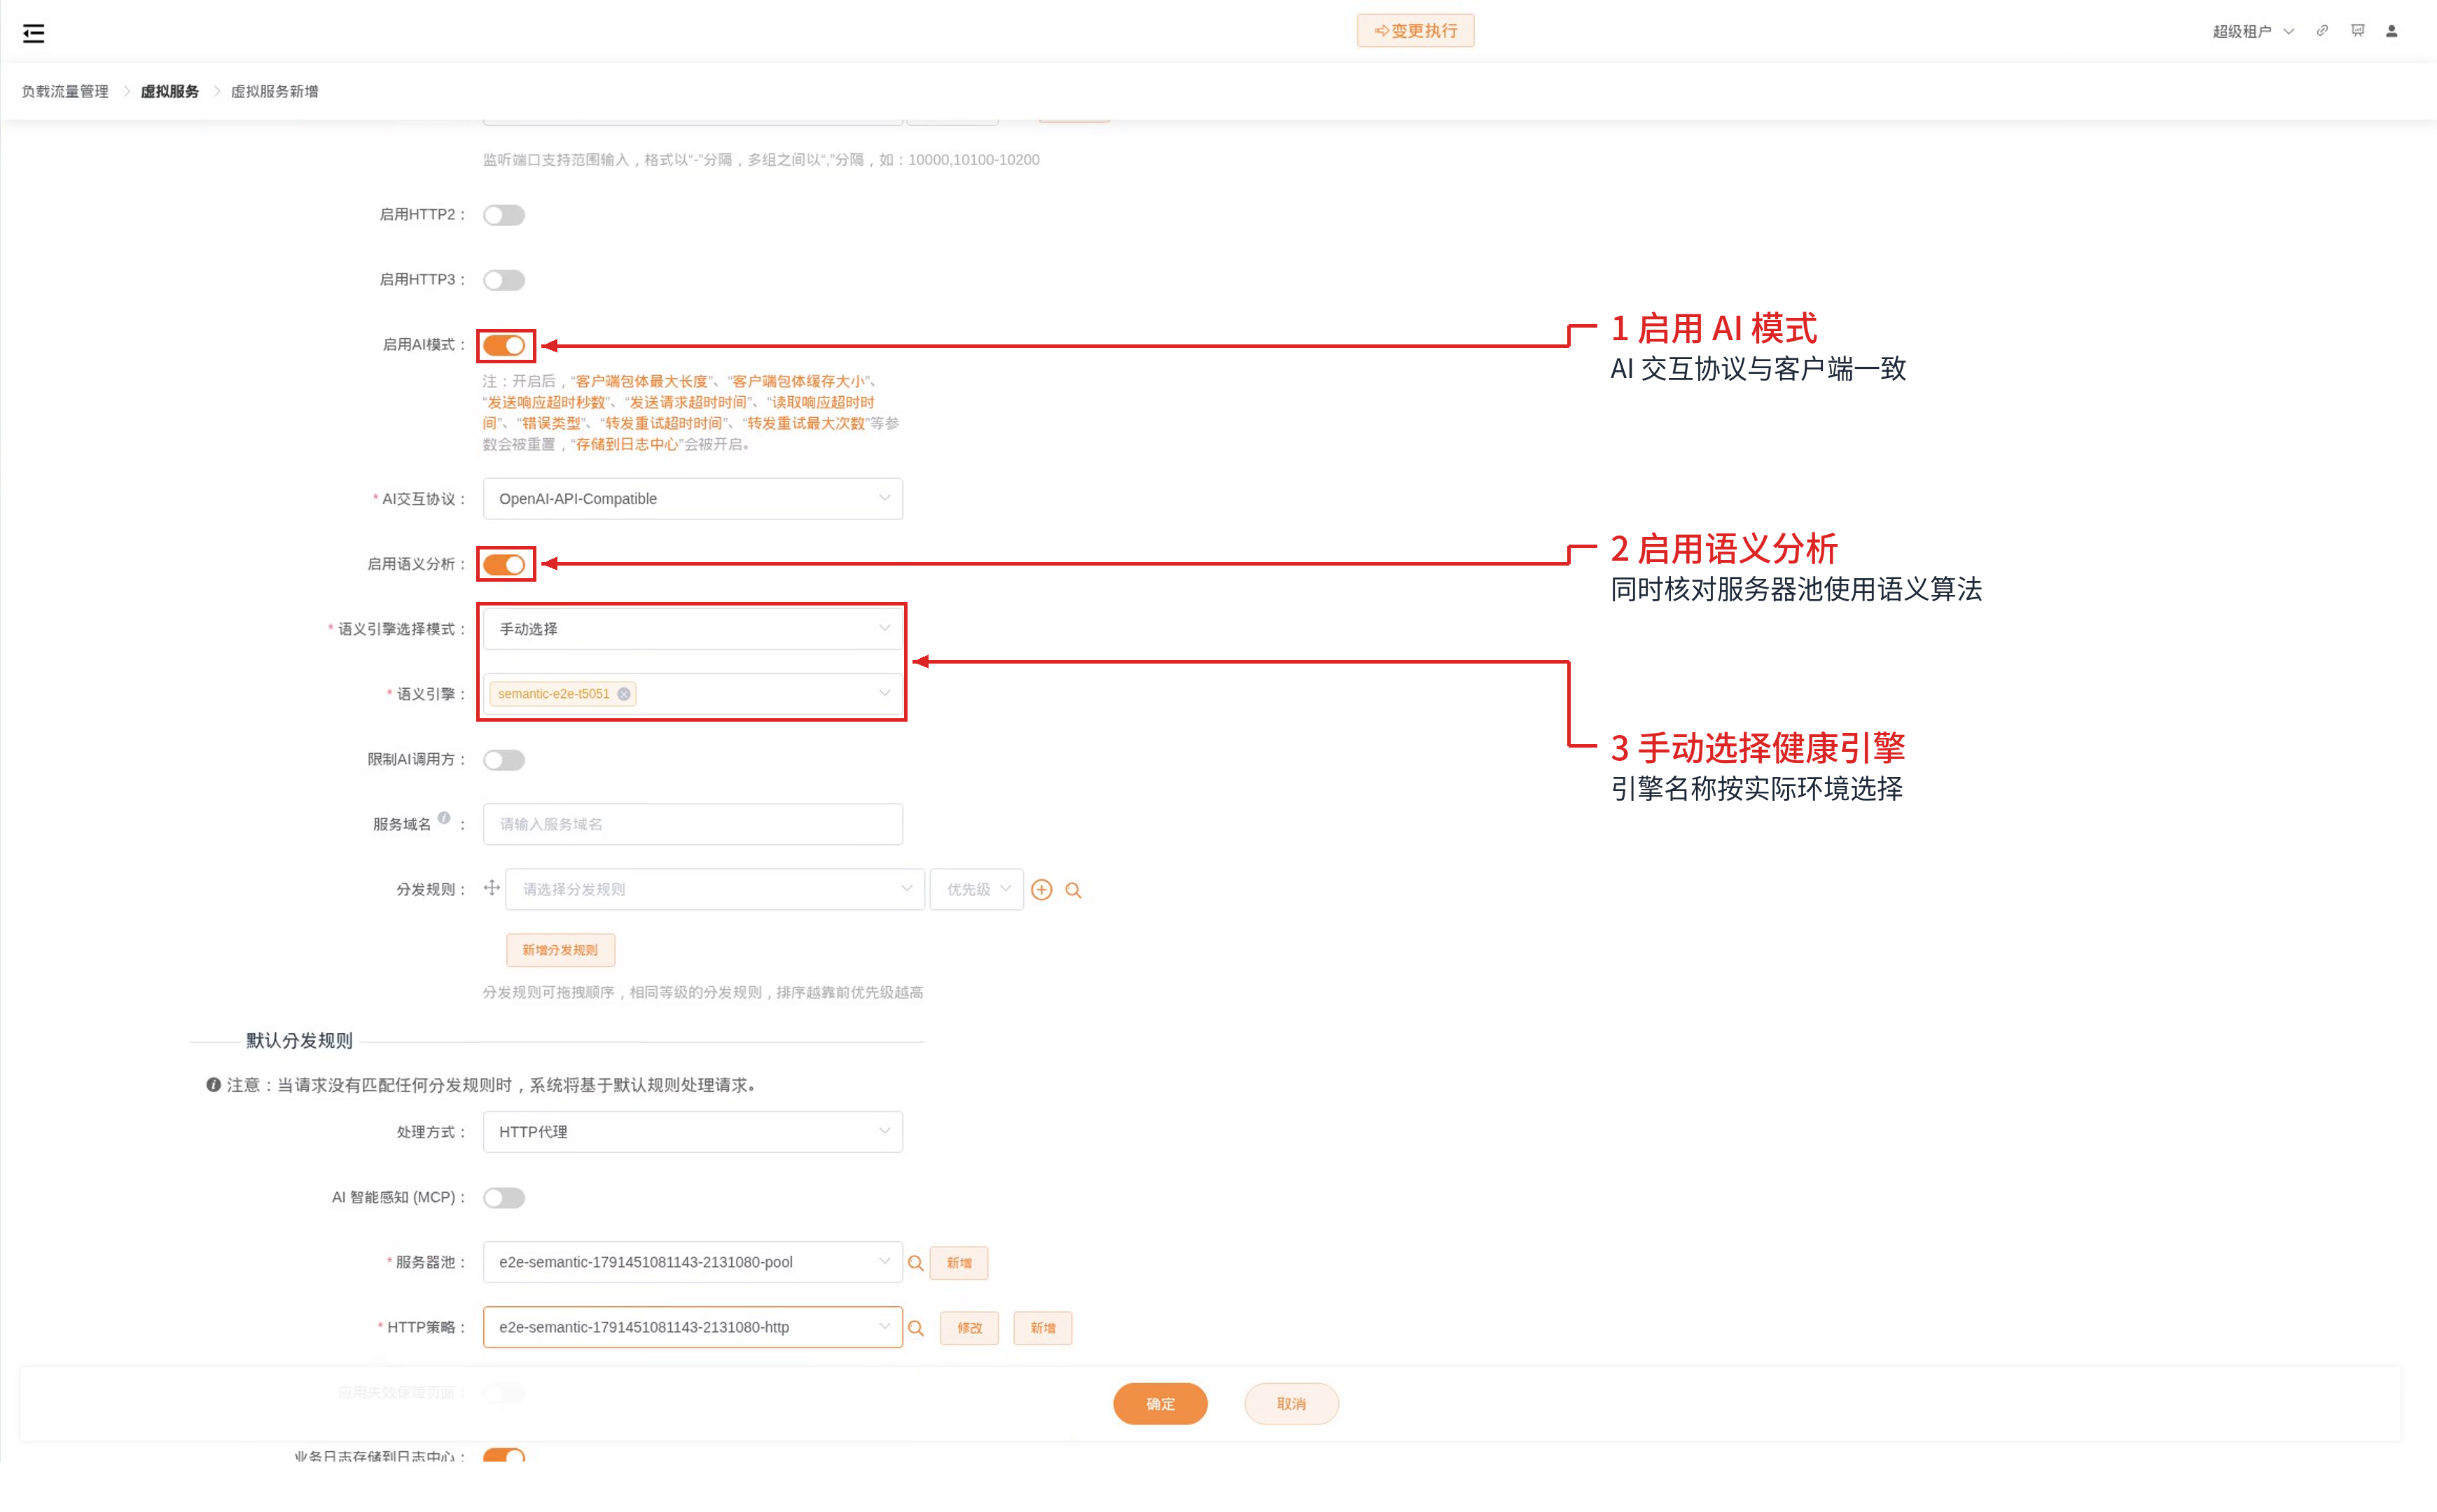Remove the semantic-e2e-t5051 engine tag
This screenshot has width=2437, height=1512.
point(624,694)
